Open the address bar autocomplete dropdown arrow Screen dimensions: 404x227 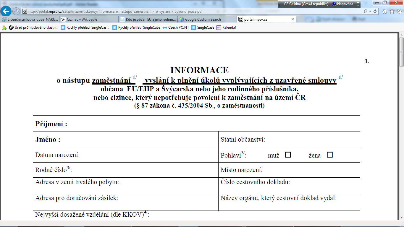370,11
